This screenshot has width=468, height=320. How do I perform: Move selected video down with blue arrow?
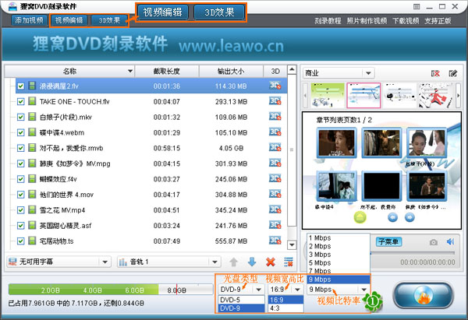pyautogui.click(x=252, y=262)
